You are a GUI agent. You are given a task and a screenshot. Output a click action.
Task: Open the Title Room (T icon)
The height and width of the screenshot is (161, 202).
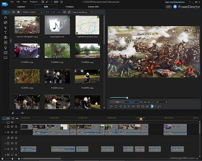(5, 32)
